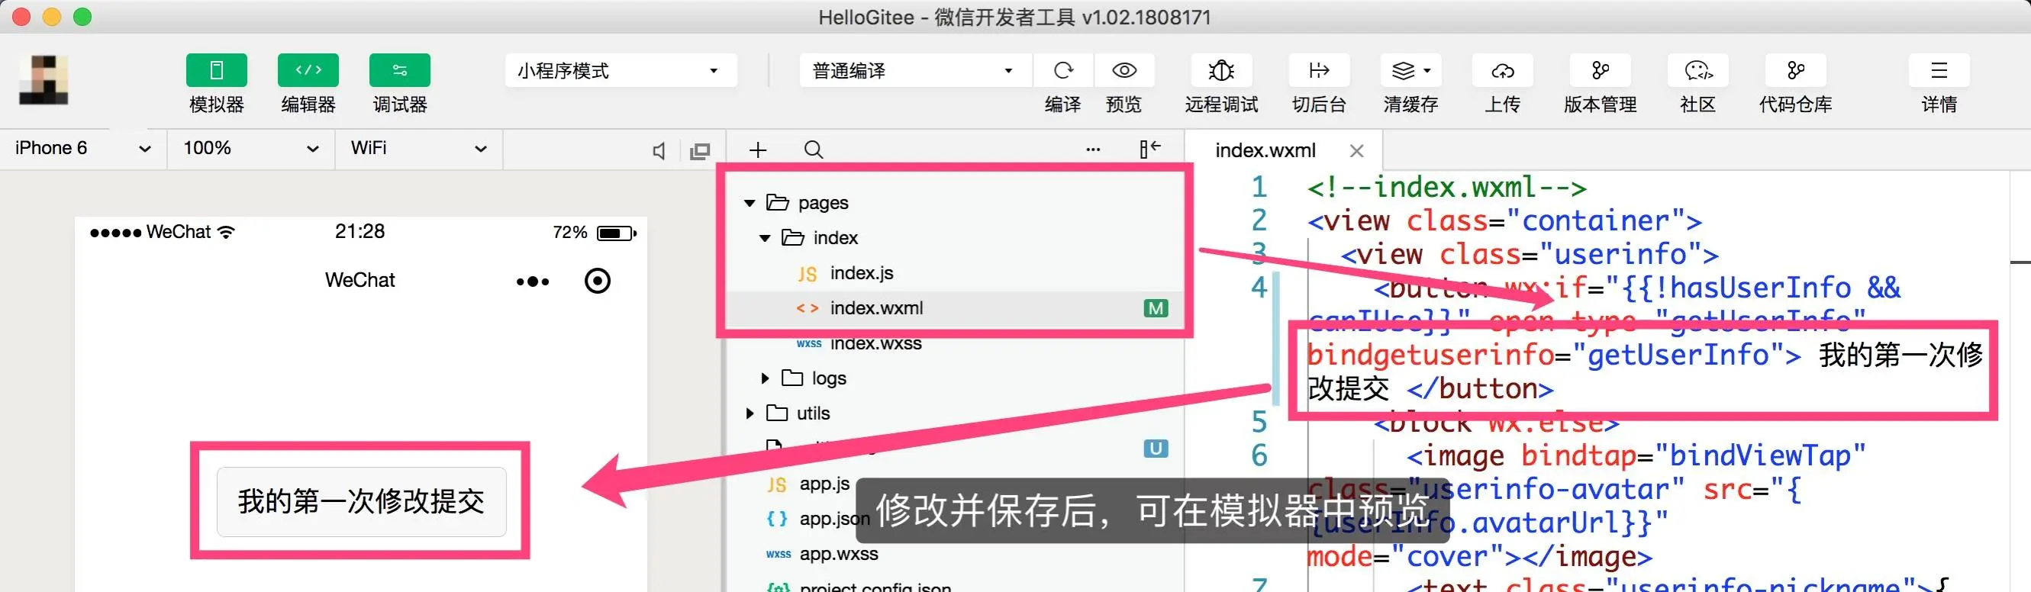This screenshot has width=2031, height=592.
Task: Expand the utils folder
Action: [x=749, y=413]
